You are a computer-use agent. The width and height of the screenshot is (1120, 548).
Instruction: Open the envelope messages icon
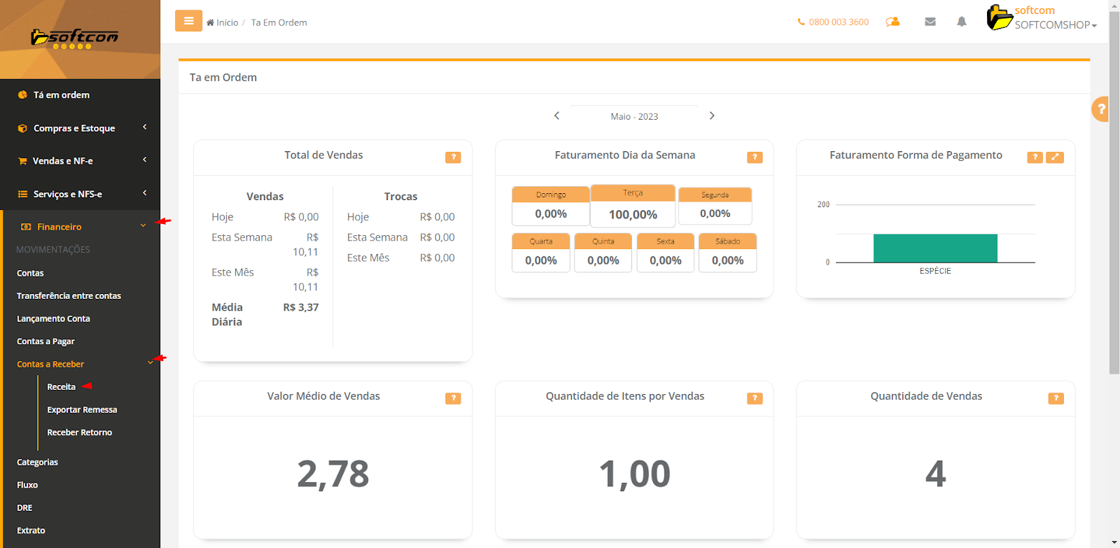coord(930,22)
